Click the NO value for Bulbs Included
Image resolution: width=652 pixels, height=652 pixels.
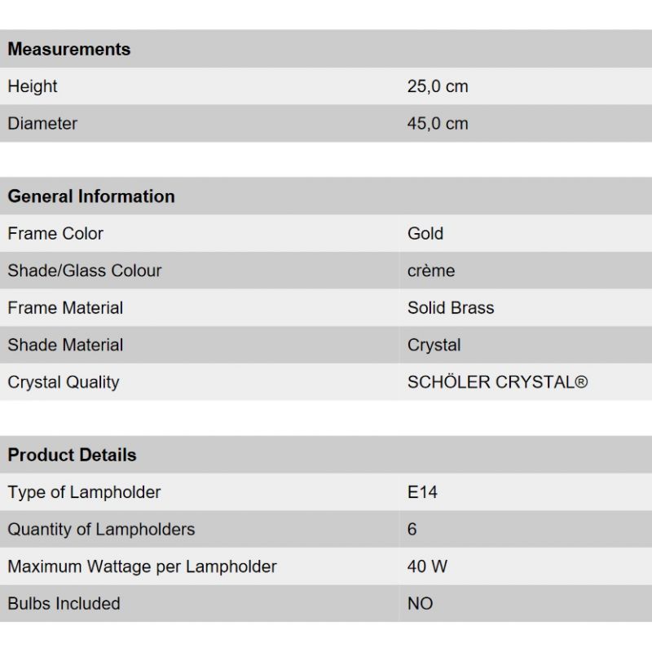[x=420, y=604]
